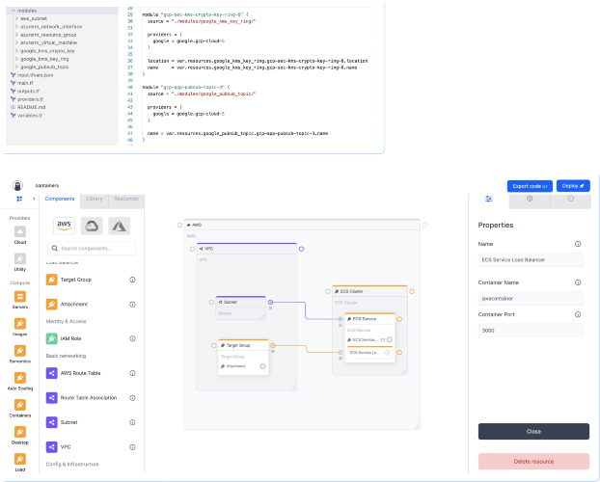Viewport: 600px width, 482px height.
Task: Collapse the modules folder in file tree
Action: tap(14, 11)
